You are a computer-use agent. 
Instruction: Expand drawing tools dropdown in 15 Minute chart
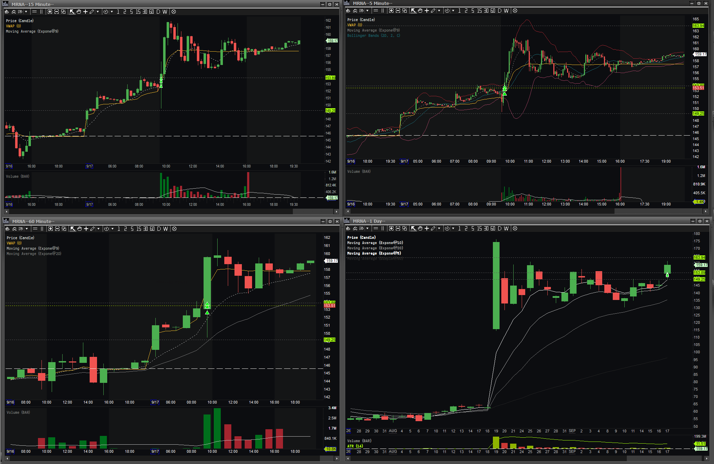[x=98, y=12]
